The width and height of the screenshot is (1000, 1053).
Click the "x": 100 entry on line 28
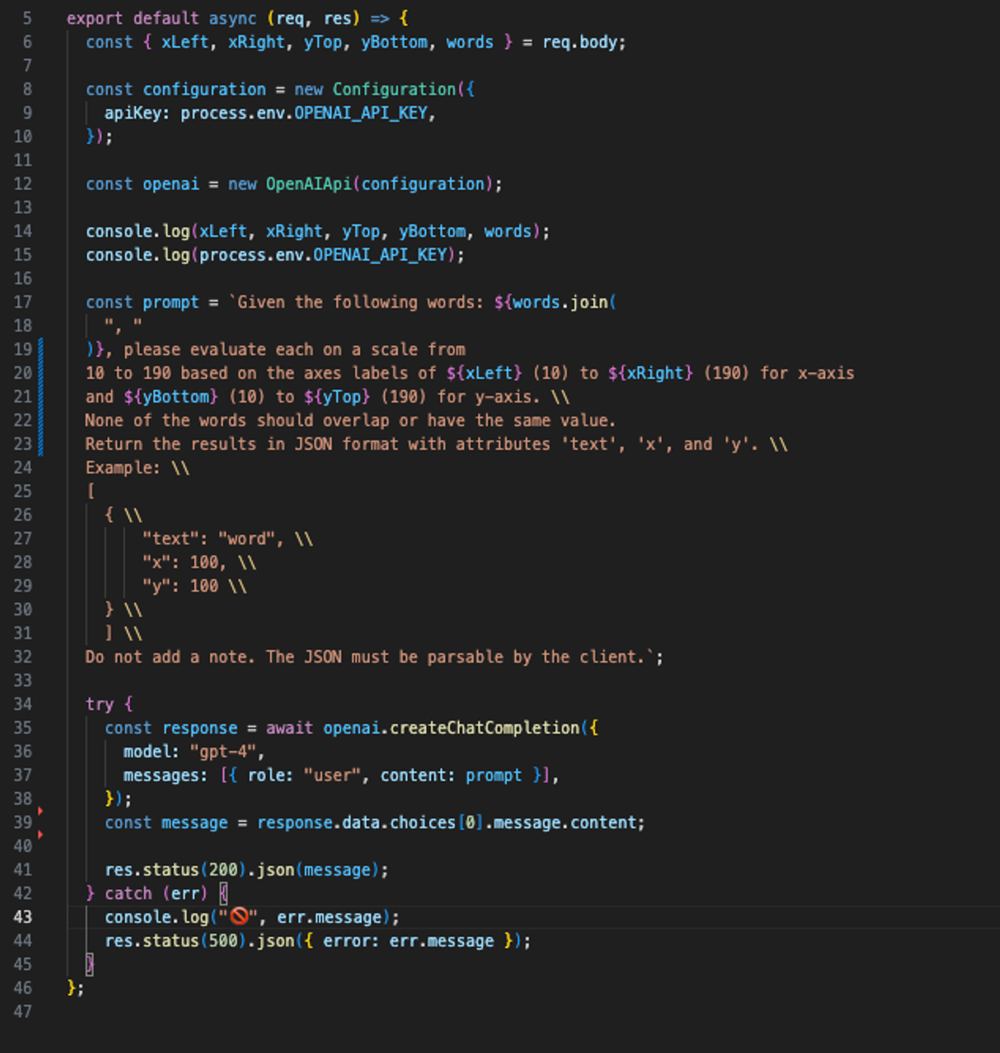tap(180, 562)
